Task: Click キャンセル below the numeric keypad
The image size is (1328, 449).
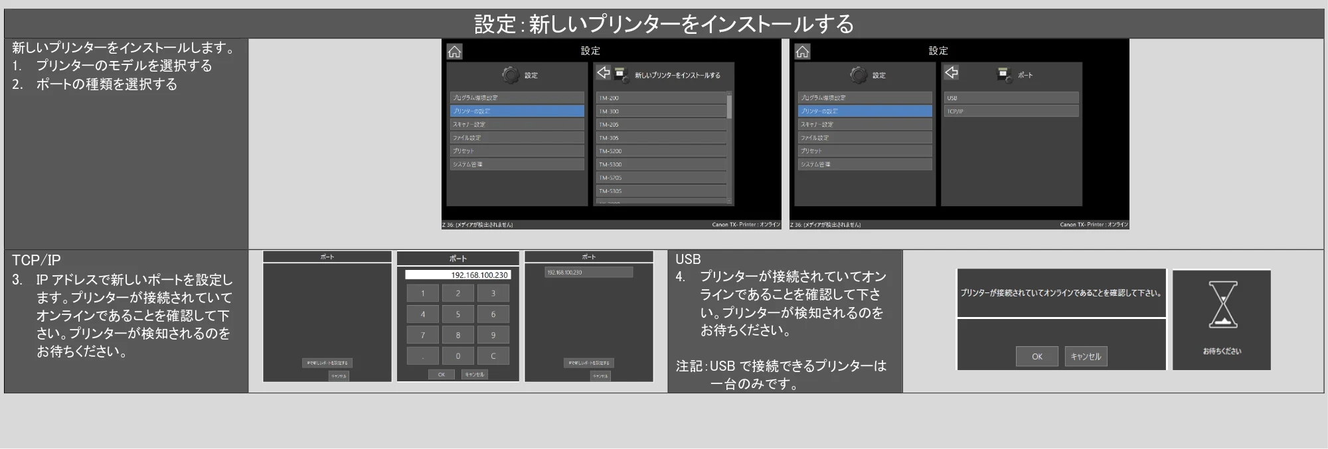Action: (475, 375)
